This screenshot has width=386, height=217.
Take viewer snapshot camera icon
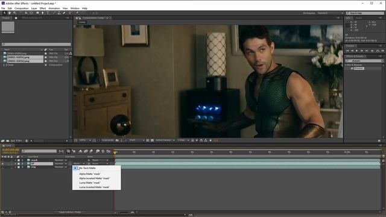117,140
